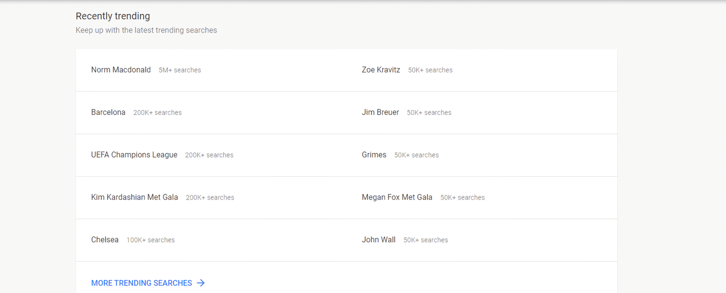
Task: Click the UEFA Champions League search term
Action: tap(134, 155)
